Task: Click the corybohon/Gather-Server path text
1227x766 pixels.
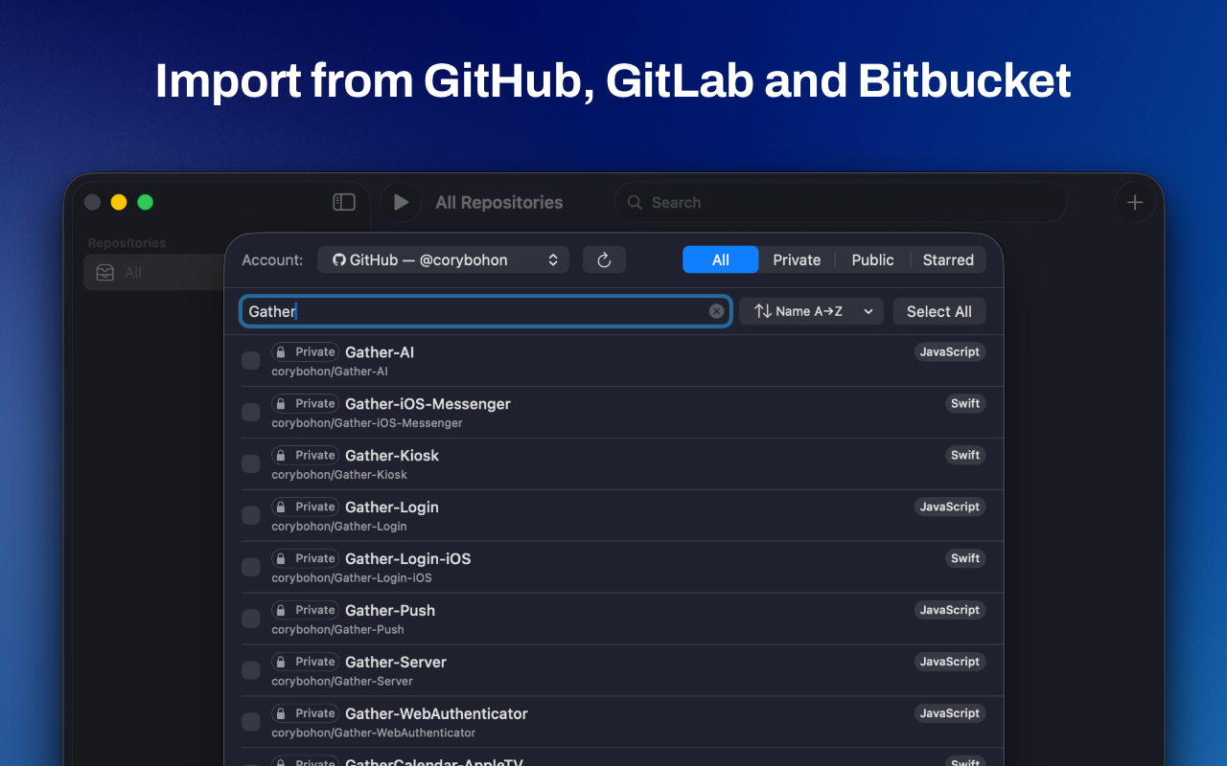Action: point(342,682)
